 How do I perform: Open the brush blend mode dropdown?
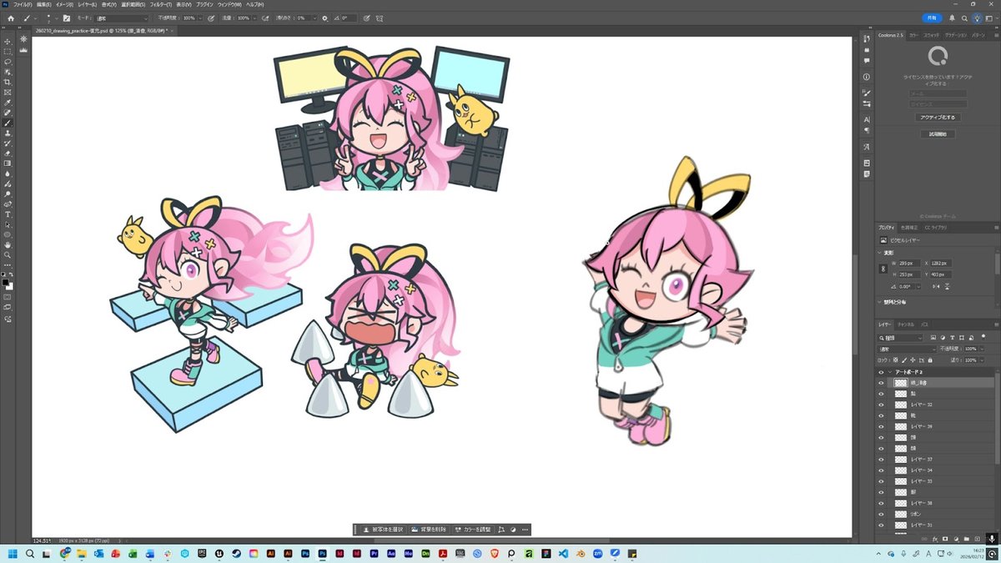pos(122,18)
